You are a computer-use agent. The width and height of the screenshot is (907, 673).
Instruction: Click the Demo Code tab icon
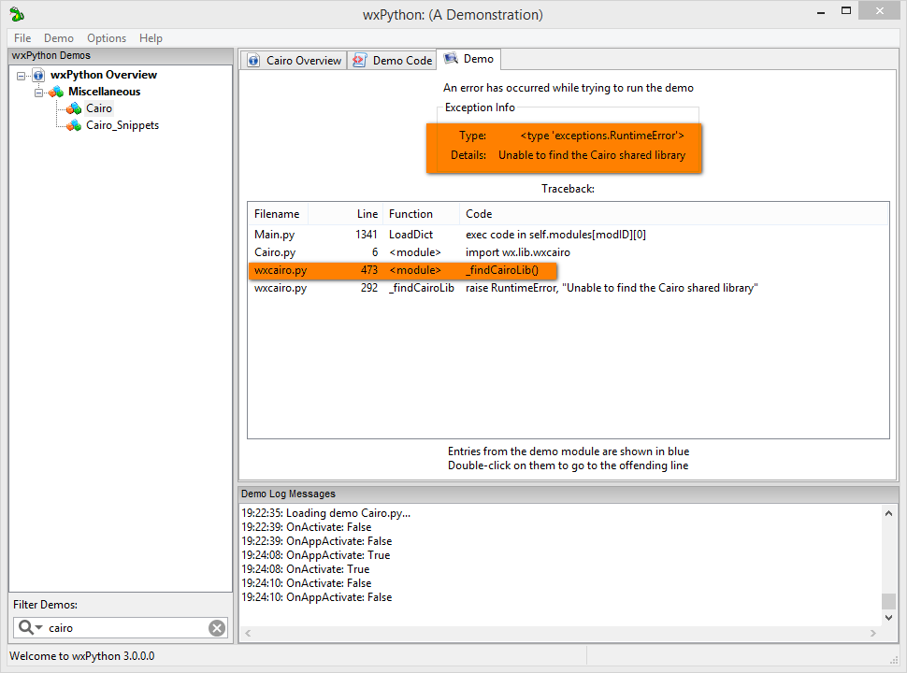[359, 60]
